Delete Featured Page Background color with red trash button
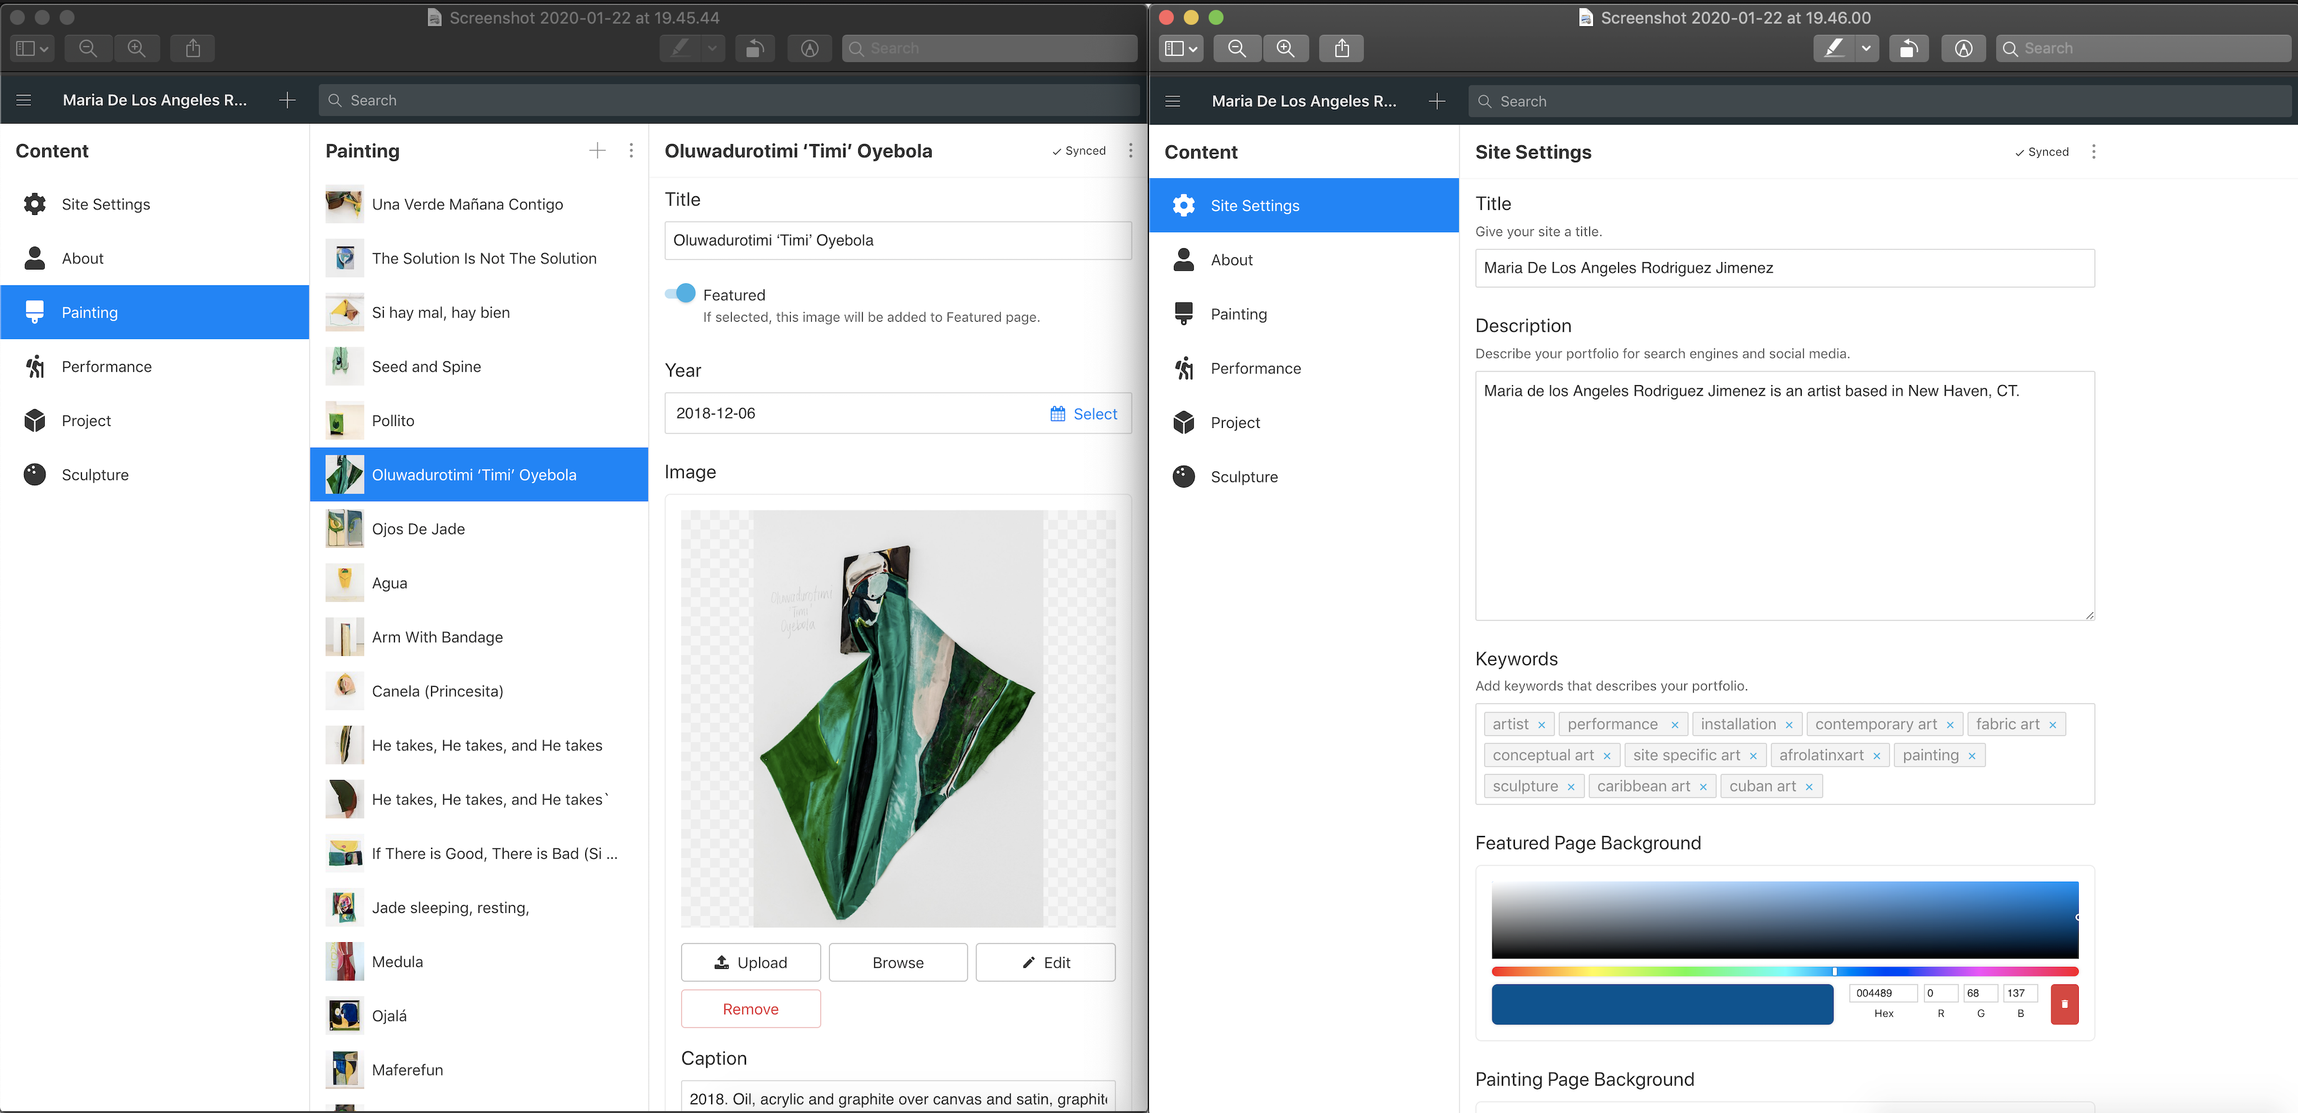Image resolution: width=2298 pixels, height=1113 pixels. (2064, 1004)
